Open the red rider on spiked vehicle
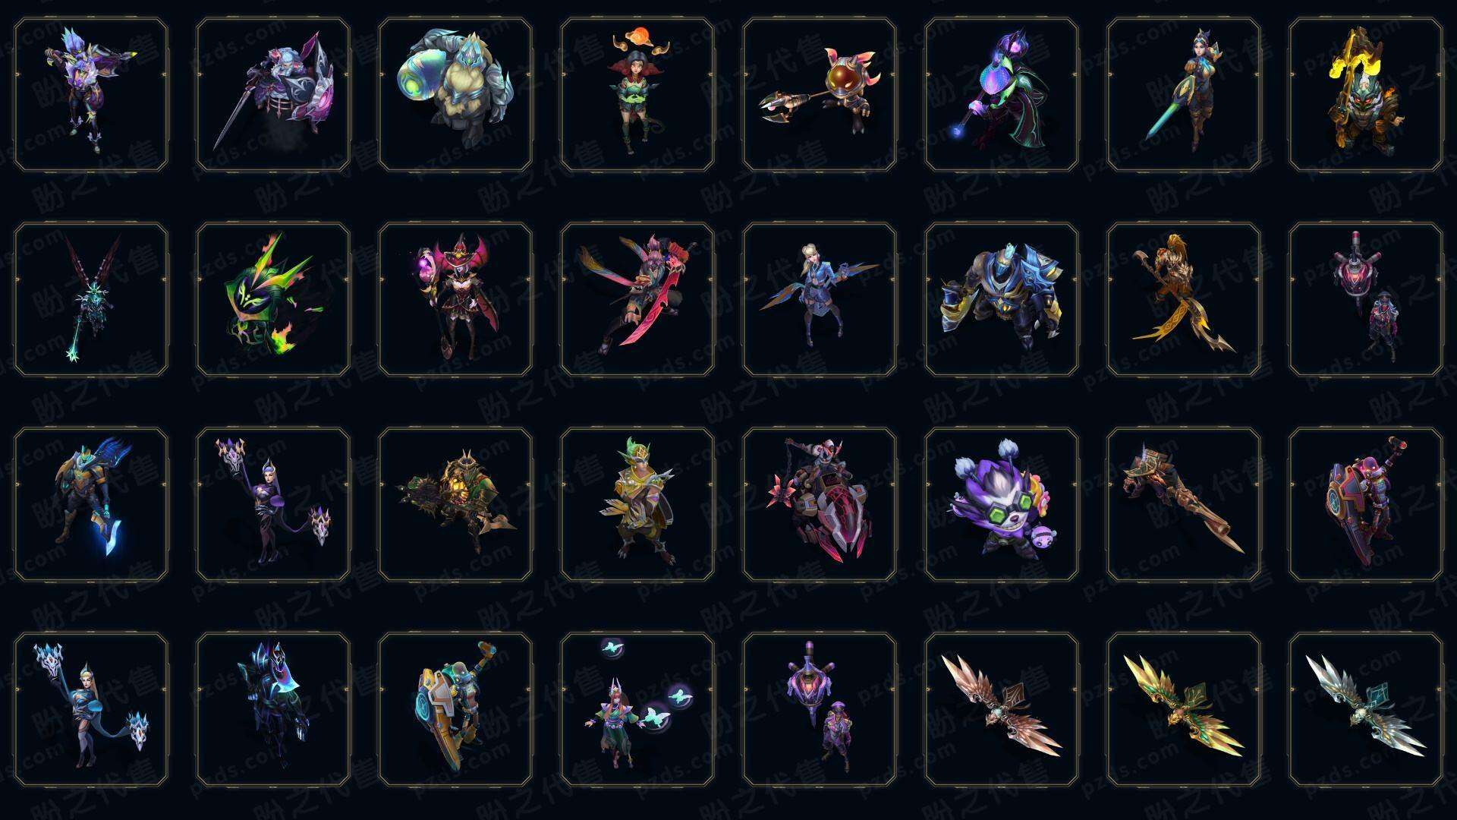The height and width of the screenshot is (820, 1457). click(820, 504)
